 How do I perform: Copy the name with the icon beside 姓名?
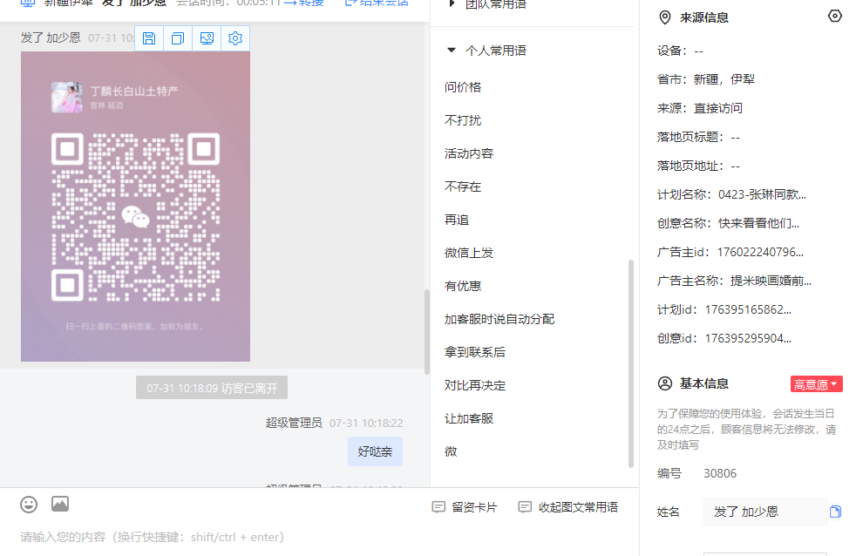[835, 512]
